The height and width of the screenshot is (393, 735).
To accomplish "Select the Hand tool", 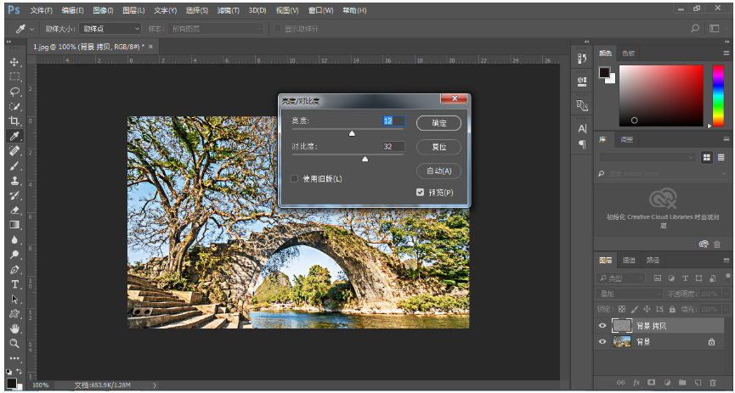I will (x=14, y=328).
